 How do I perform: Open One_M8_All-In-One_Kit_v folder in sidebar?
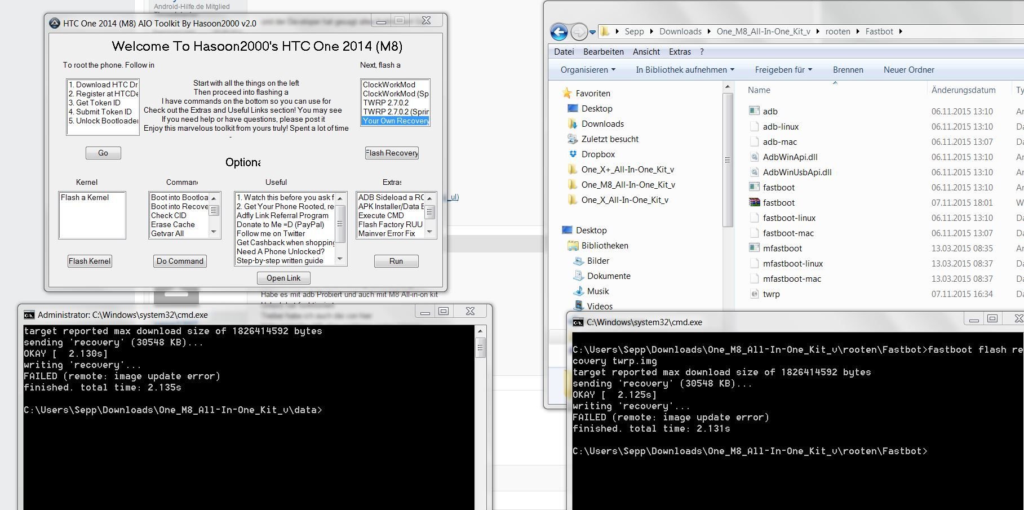(x=621, y=184)
